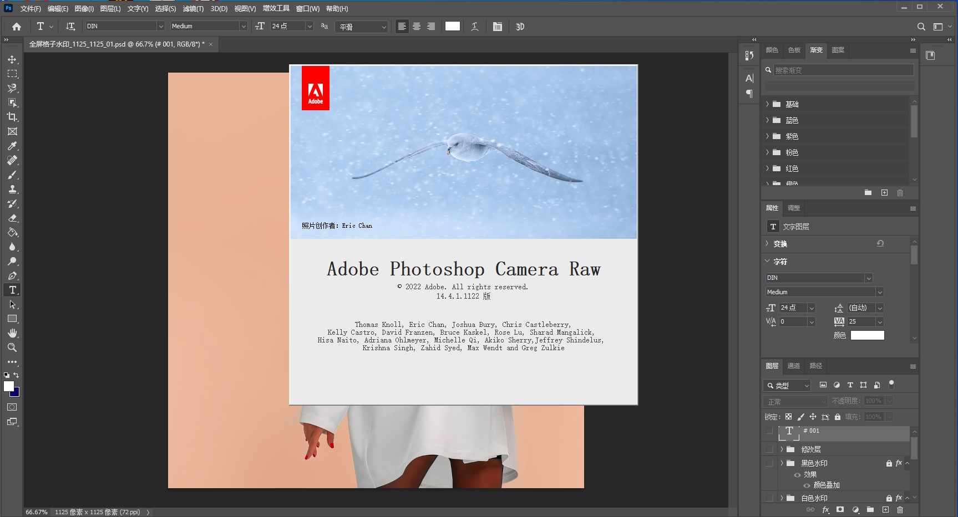Open the 滤镜 menu
This screenshot has width=958, height=517.
pyautogui.click(x=194, y=8)
